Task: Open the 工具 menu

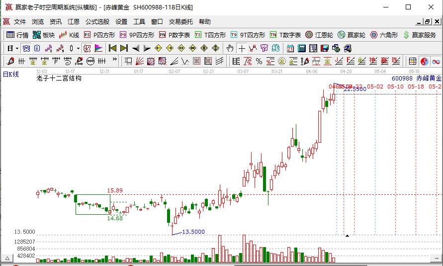Action: click(x=139, y=22)
